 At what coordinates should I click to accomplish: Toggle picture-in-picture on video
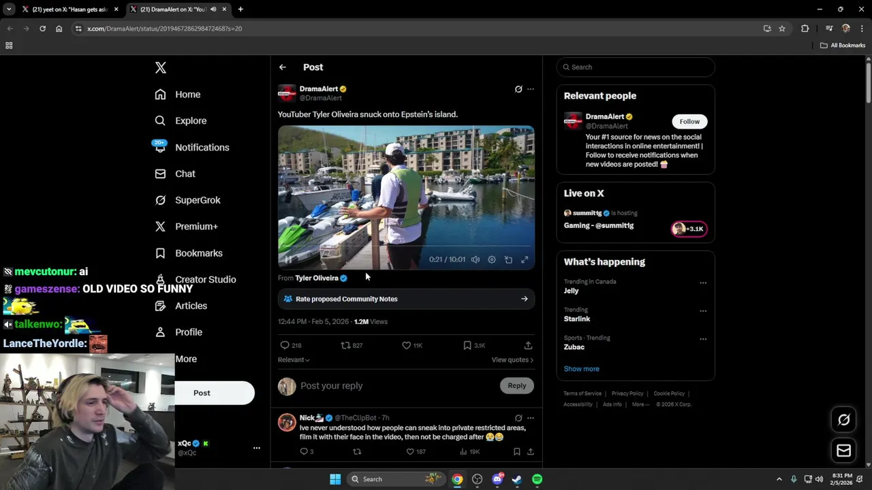click(x=508, y=259)
